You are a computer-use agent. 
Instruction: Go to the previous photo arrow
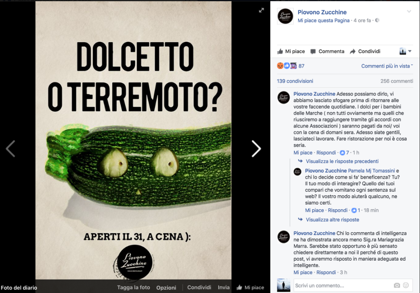(10, 148)
